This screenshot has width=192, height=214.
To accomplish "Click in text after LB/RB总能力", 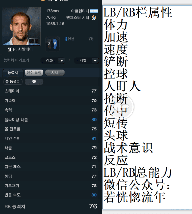I will tap(172, 172).
